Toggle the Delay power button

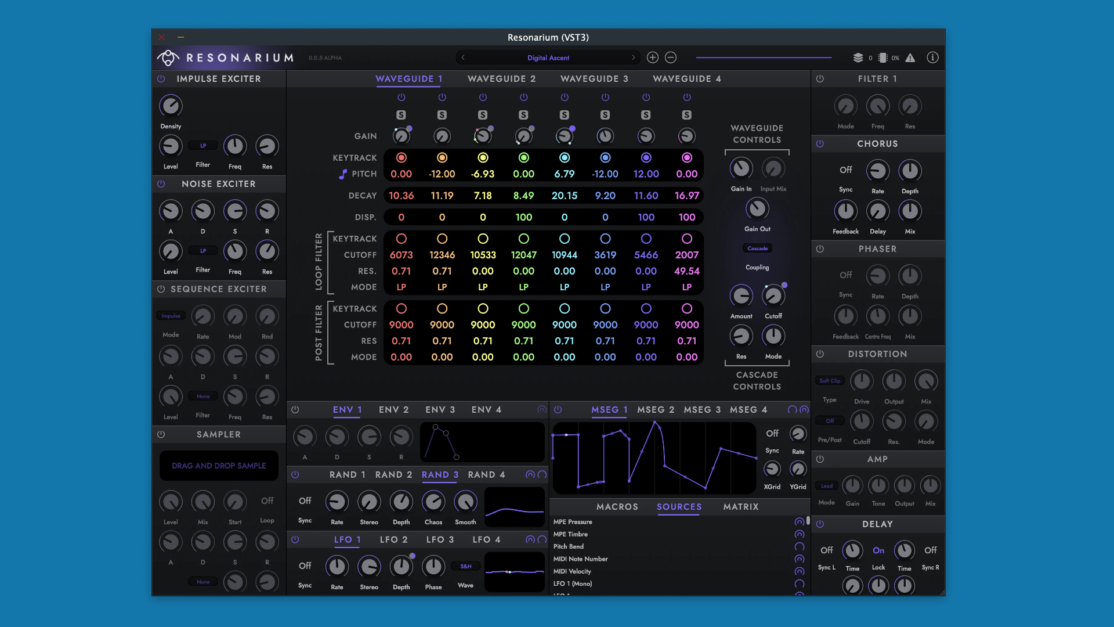click(820, 524)
